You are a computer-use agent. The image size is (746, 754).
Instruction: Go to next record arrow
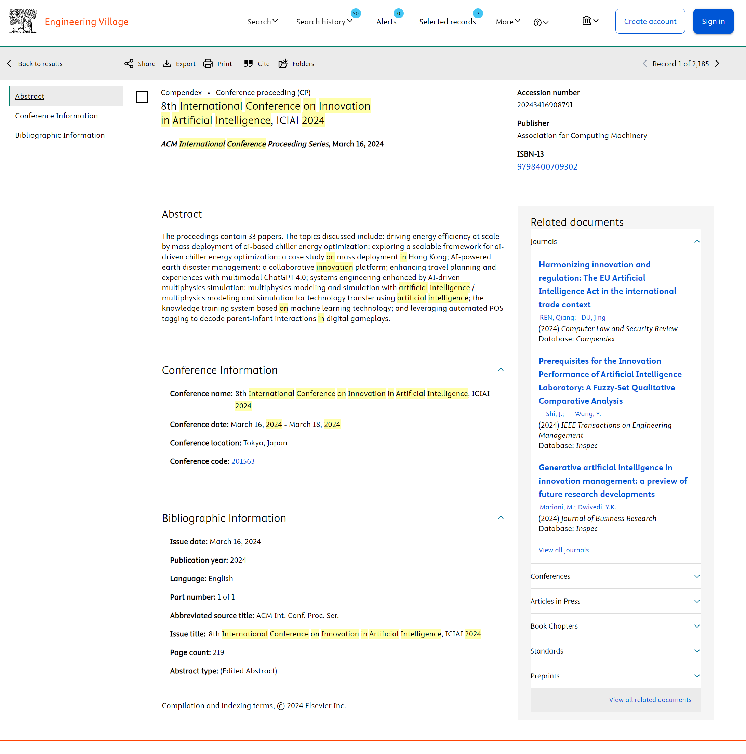[717, 64]
